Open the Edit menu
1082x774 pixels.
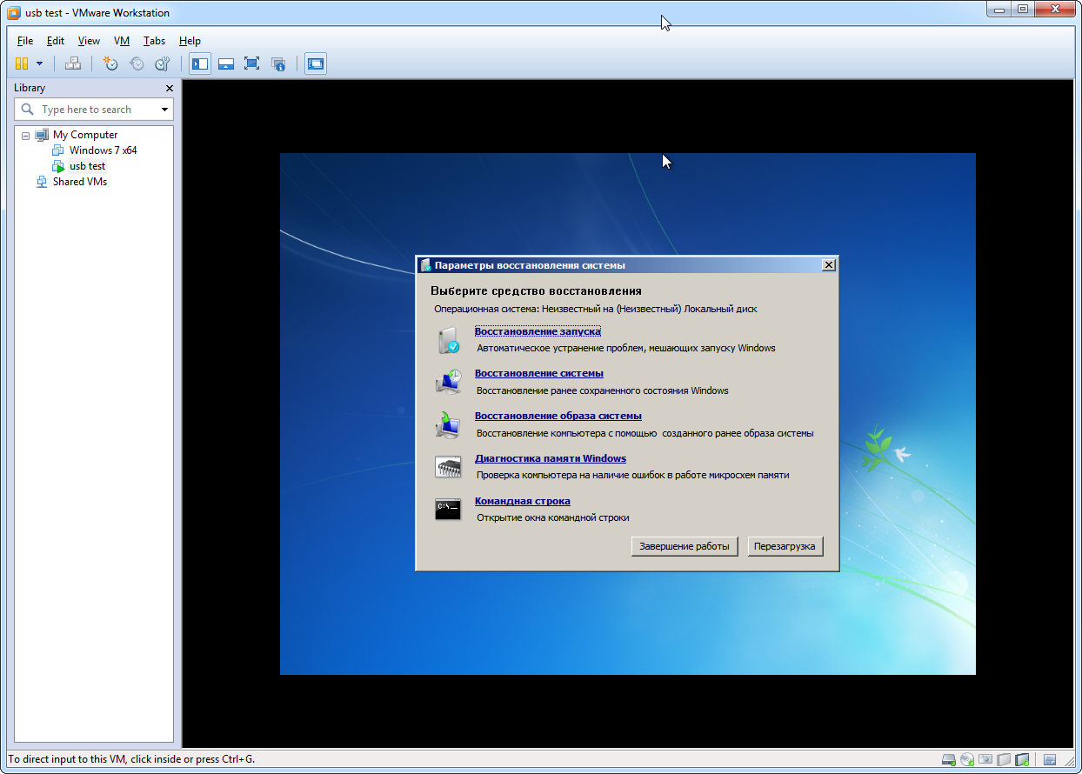56,41
